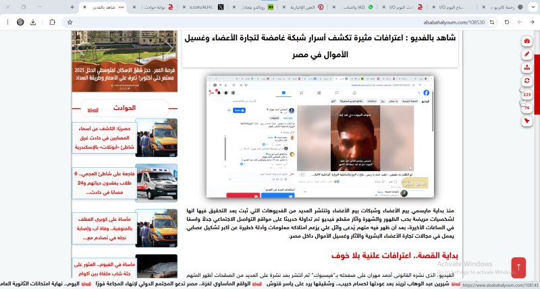Click the ambulance thumbnail beside كوبري العطف story
This screenshot has width=540, height=289.
click(x=157, y=228)
